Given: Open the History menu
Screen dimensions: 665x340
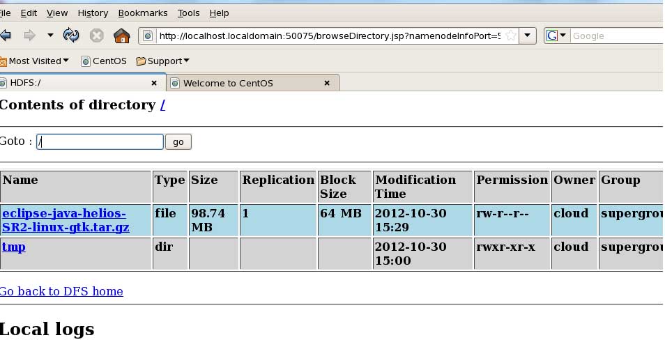Looking at the screenshot, I should [x=93, y=13].
